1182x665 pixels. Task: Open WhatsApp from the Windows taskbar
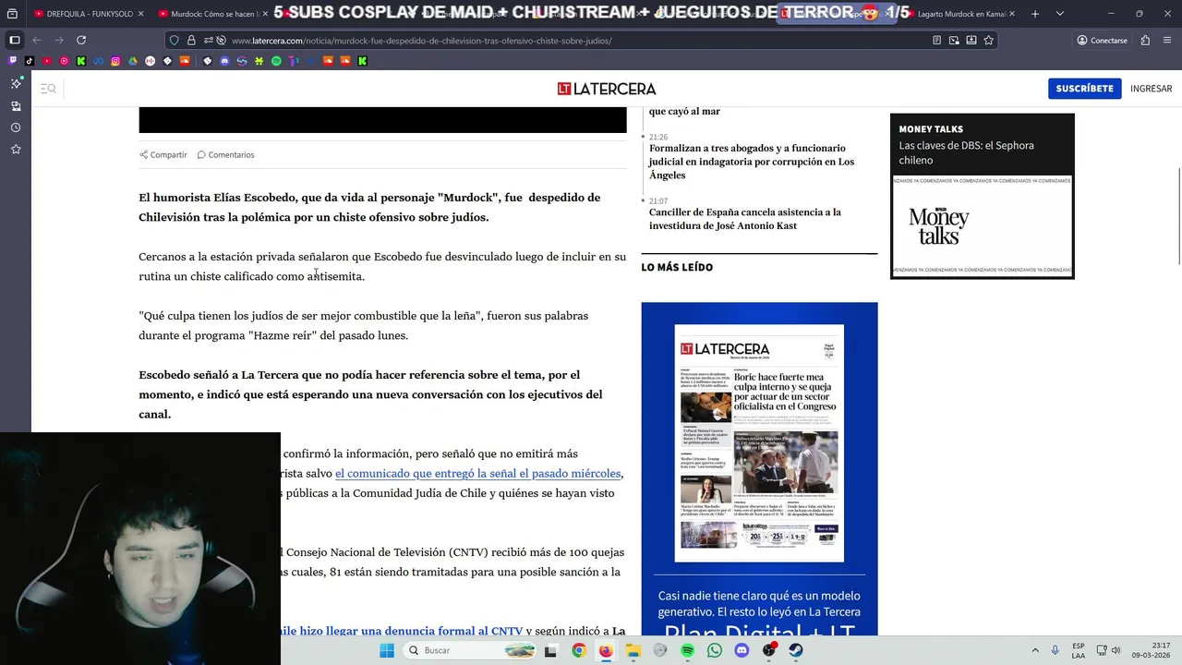point(714,650)
